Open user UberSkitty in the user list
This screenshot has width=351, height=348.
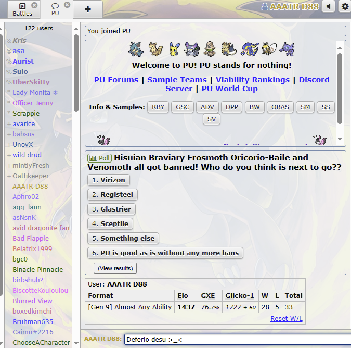point(31,82)
